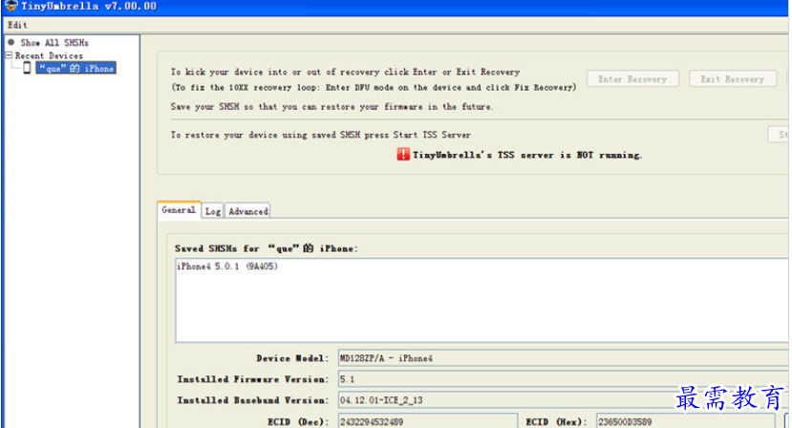Select the "que" 的 iPhone device entry
This screenshot has width=792, height=428.
tap(76, 68)
